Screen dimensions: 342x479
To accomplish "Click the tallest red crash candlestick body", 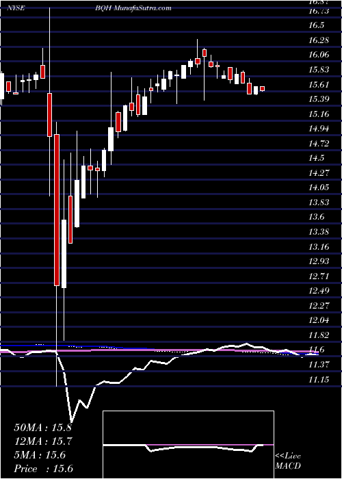I will [57, 210].
